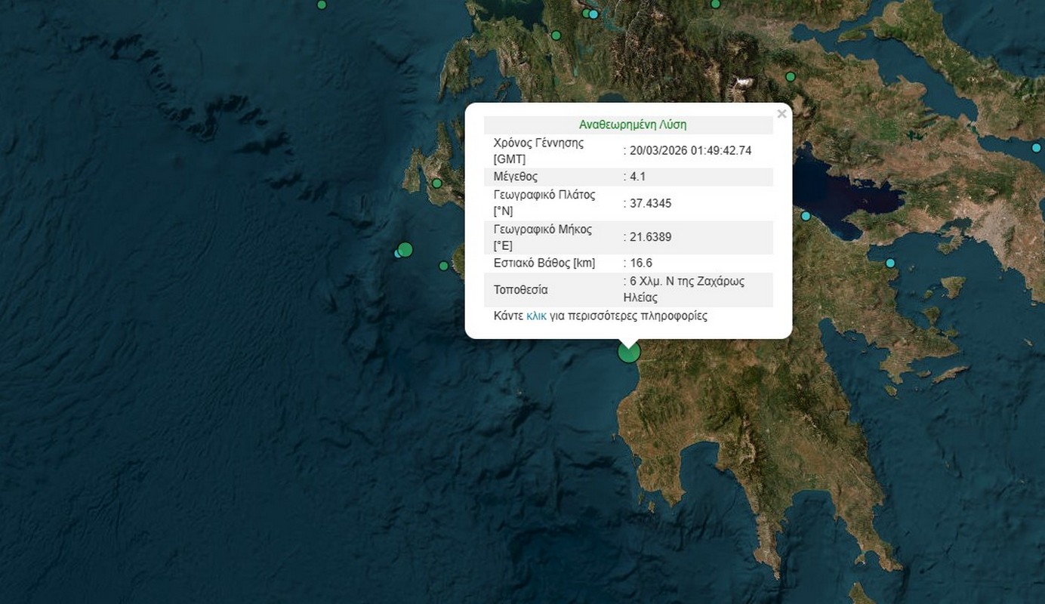Click the small green marker on Zakynthos coast

(x=444, y=265)
